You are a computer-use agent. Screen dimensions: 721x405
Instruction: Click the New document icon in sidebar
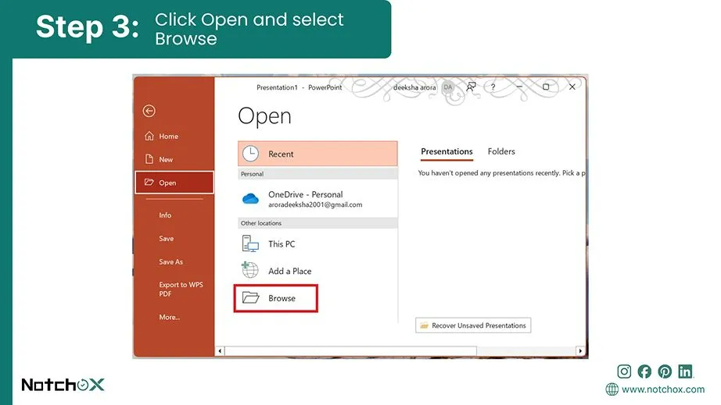149,159
